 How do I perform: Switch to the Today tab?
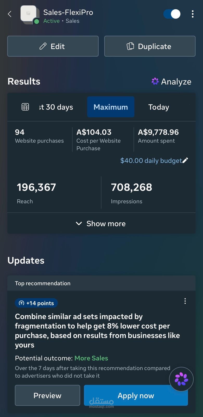click(159, 107)
